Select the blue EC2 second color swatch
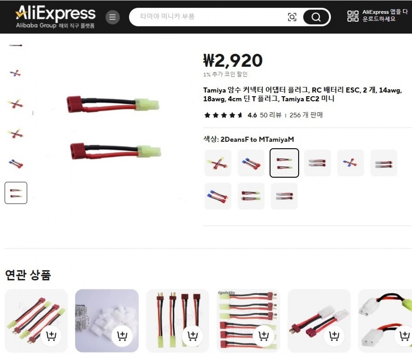The image size is (412, 354). click(251, 163)
